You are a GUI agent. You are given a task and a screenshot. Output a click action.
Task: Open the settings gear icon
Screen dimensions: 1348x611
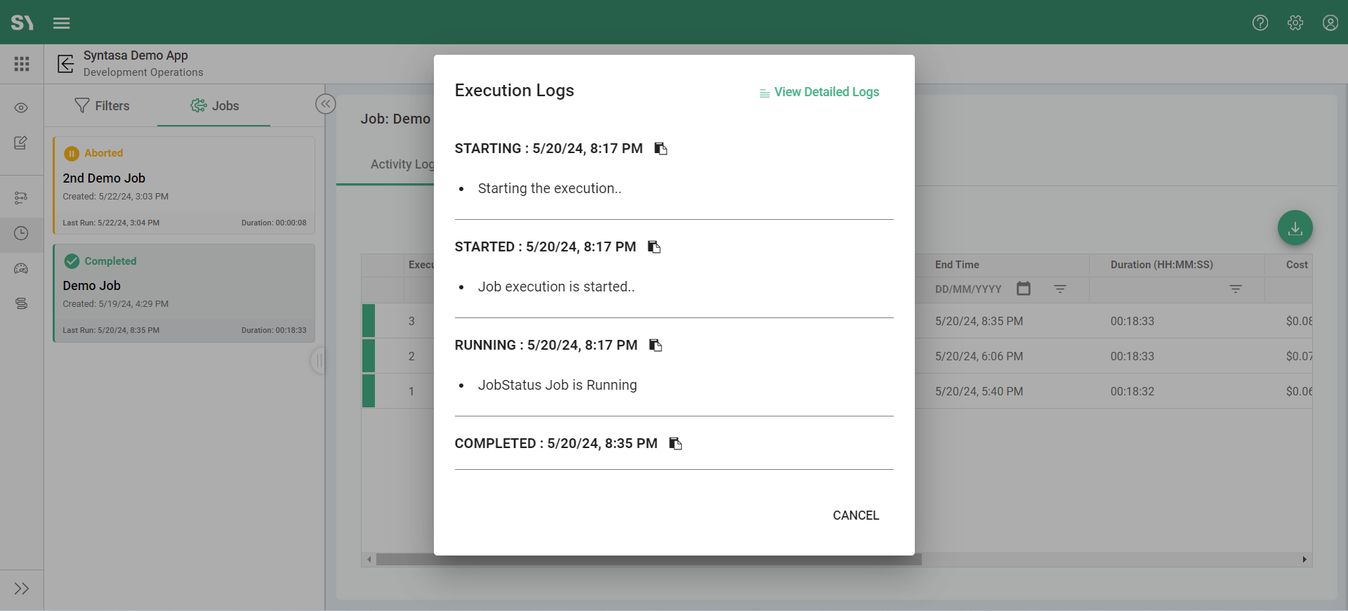pos(1295,22)
